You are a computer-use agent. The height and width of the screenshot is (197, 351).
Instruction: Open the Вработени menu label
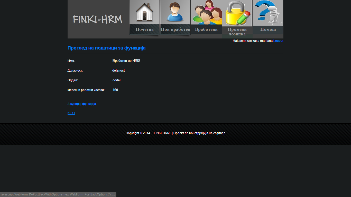coord(206,29)
